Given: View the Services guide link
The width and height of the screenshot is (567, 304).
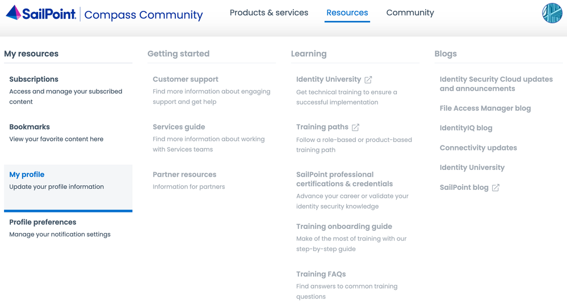Looking at the screenshot, I should 179,127.
